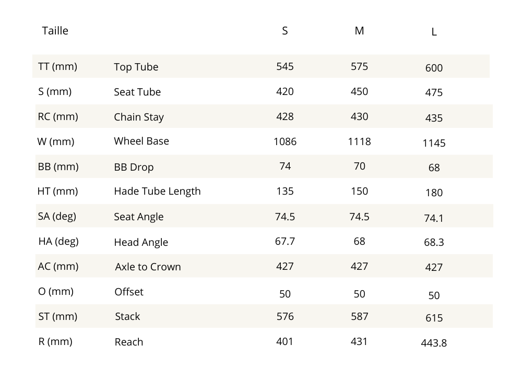
Task: Select the M size column header
Action: point(359,31)
